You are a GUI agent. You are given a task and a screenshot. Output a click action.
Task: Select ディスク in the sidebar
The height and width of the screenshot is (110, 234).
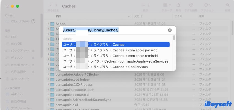17,58
